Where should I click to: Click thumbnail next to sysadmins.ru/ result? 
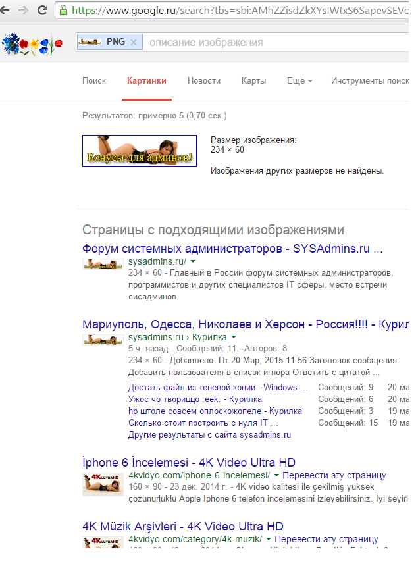tap(103, 264)
